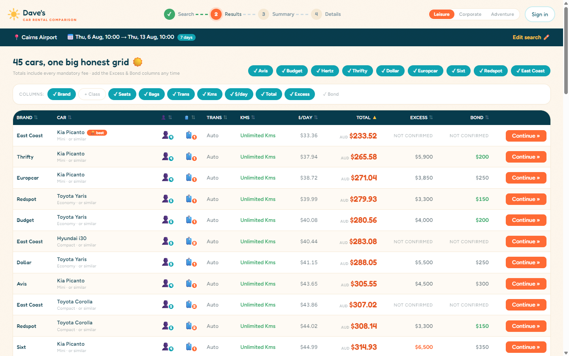Click the calendar icon next to pickup date

[70, 37]
